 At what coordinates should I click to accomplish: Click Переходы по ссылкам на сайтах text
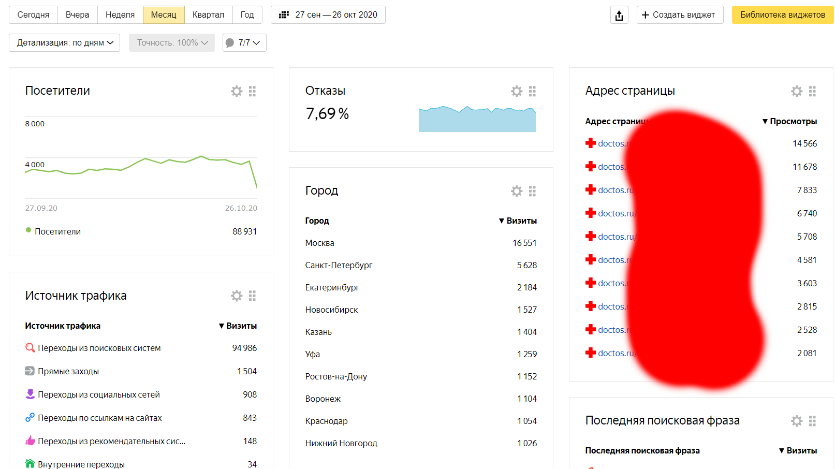pyautogui.click(x=100, y=418)
